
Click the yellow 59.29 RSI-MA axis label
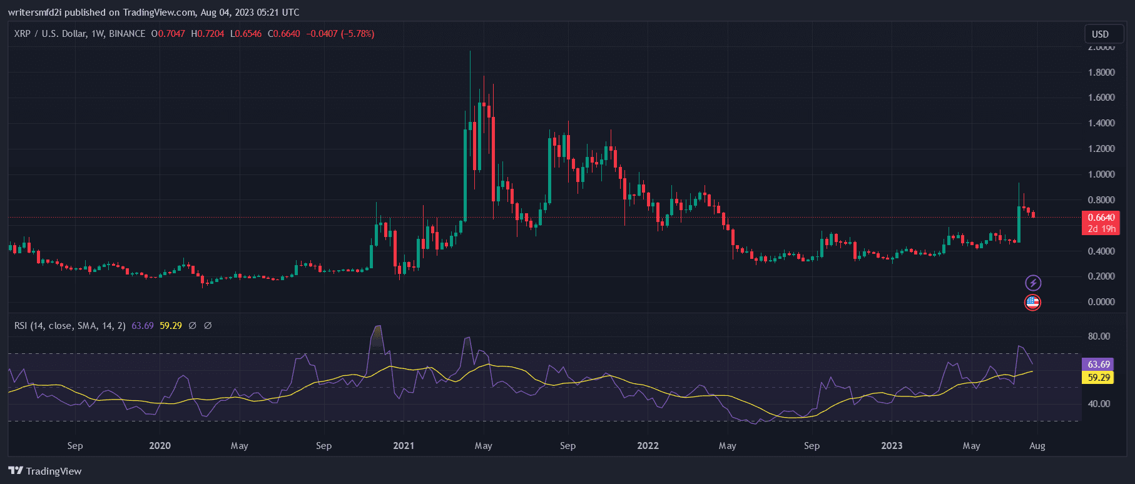click(x=1098, y=377)
